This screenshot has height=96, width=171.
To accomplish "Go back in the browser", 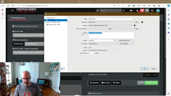I will coord(3,6).
